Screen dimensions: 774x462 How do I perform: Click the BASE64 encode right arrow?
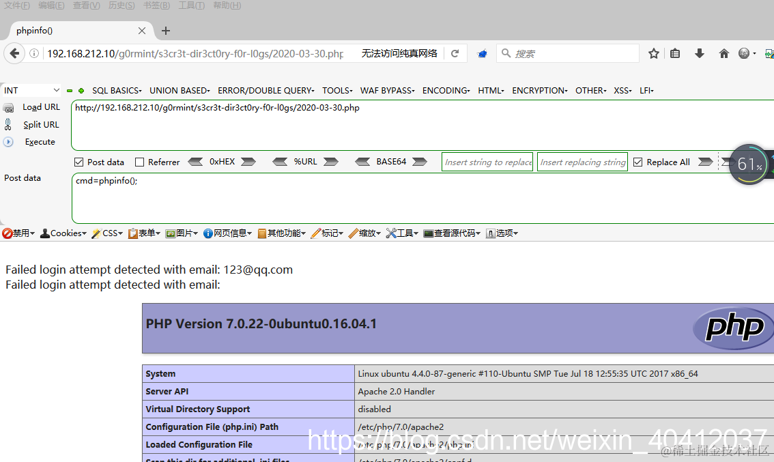[420, 162]
